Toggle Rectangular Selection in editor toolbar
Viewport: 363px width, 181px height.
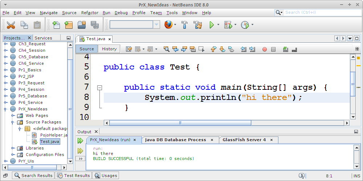[x=201, y=49]
